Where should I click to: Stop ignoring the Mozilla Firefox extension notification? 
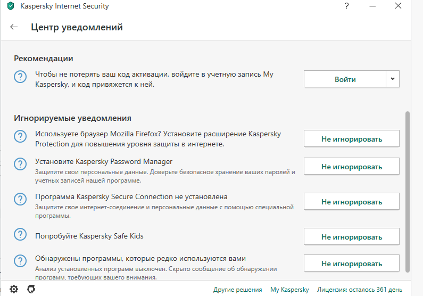point(351,139)
